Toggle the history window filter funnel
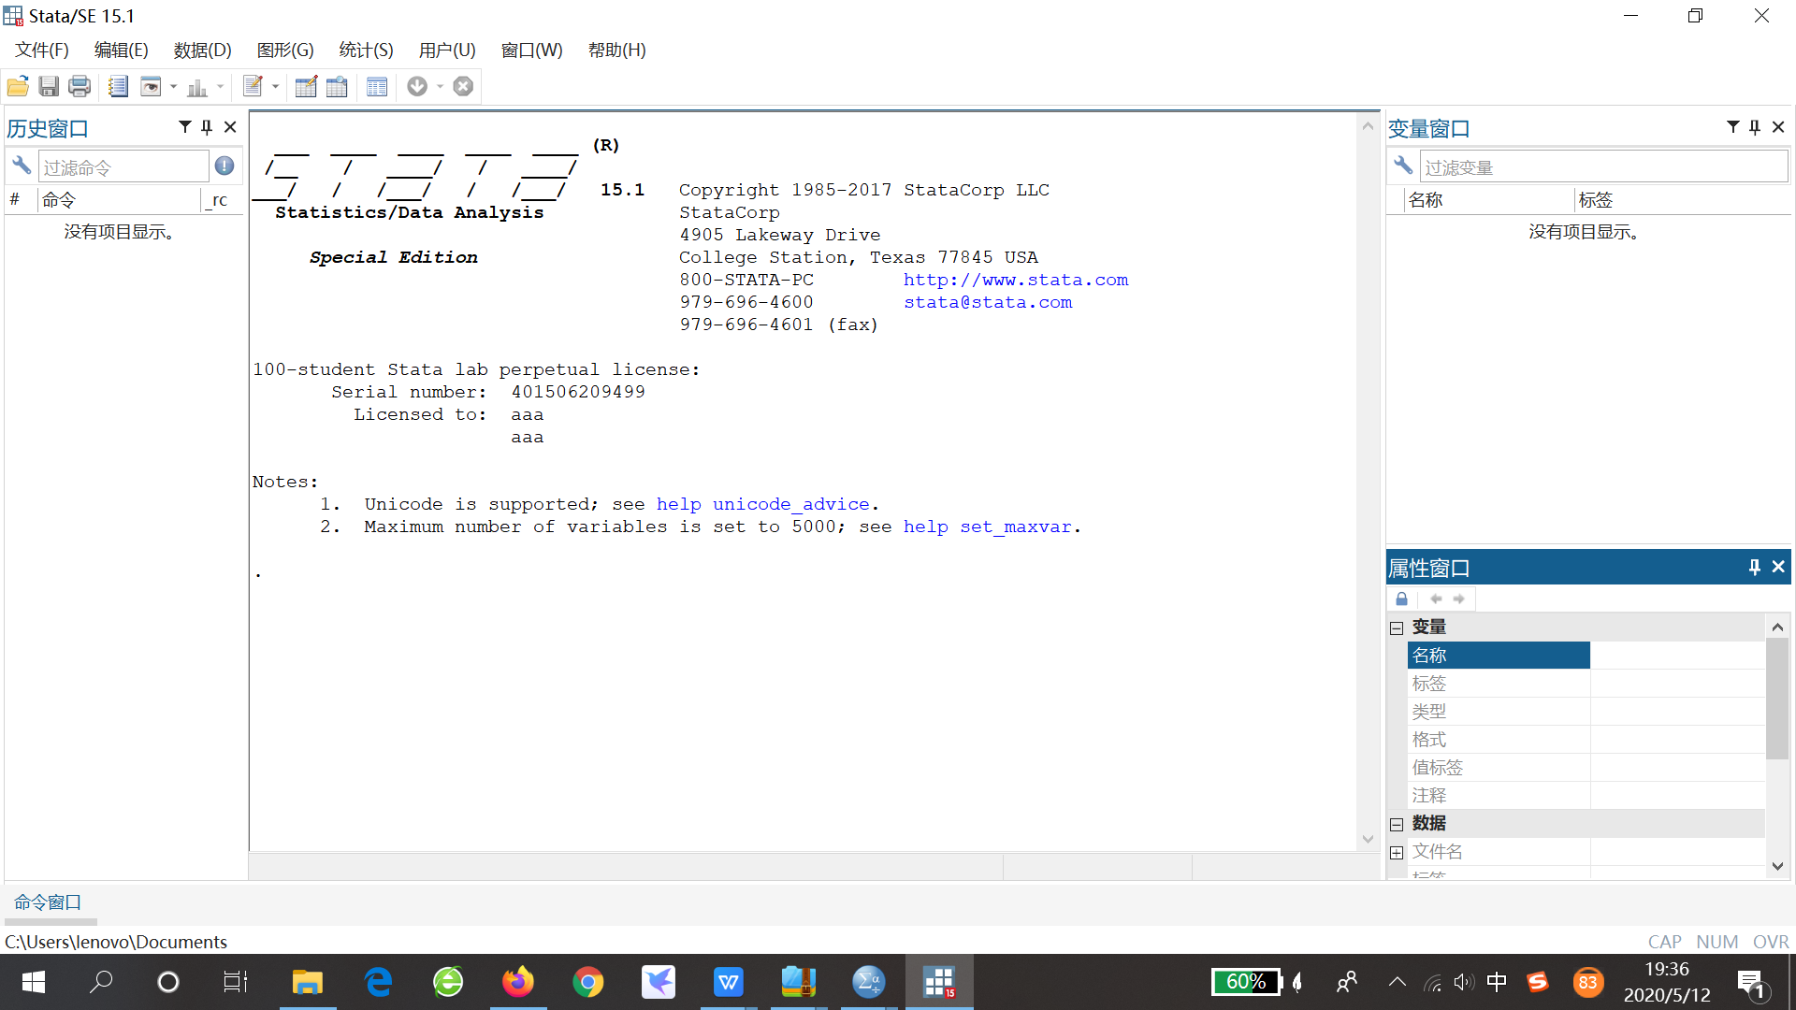1796x1010 pixels. [x=184, y=127]
